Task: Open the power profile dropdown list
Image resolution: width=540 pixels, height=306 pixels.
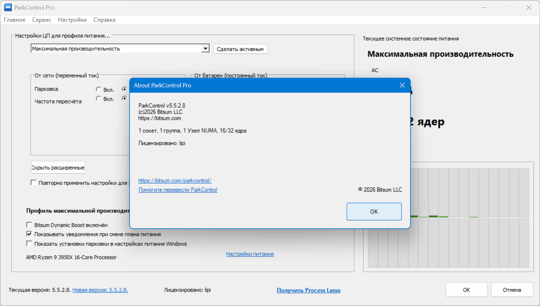Action: (205, 49)
